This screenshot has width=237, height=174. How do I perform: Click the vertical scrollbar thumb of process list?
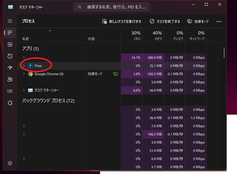coord(224,53)
